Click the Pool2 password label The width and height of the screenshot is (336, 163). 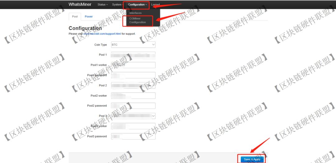point(97,106)
